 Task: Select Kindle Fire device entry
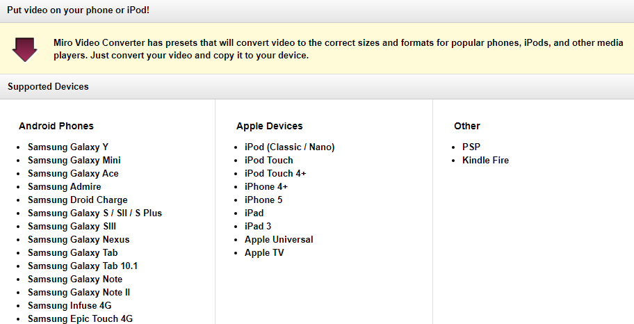(x=485, y=160)
